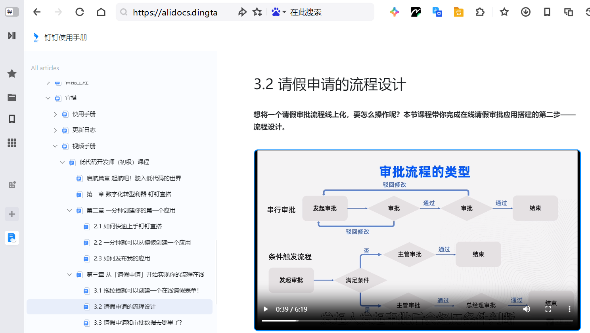Bookmark page with address bar star
Image resolution: width=590 pixels, height=333 pixels.
[x=257, y=12]
